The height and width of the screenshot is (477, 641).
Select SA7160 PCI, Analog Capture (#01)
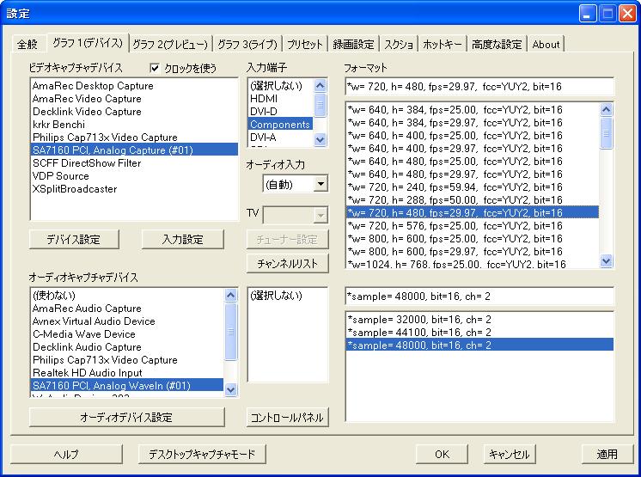coord(134,150)
